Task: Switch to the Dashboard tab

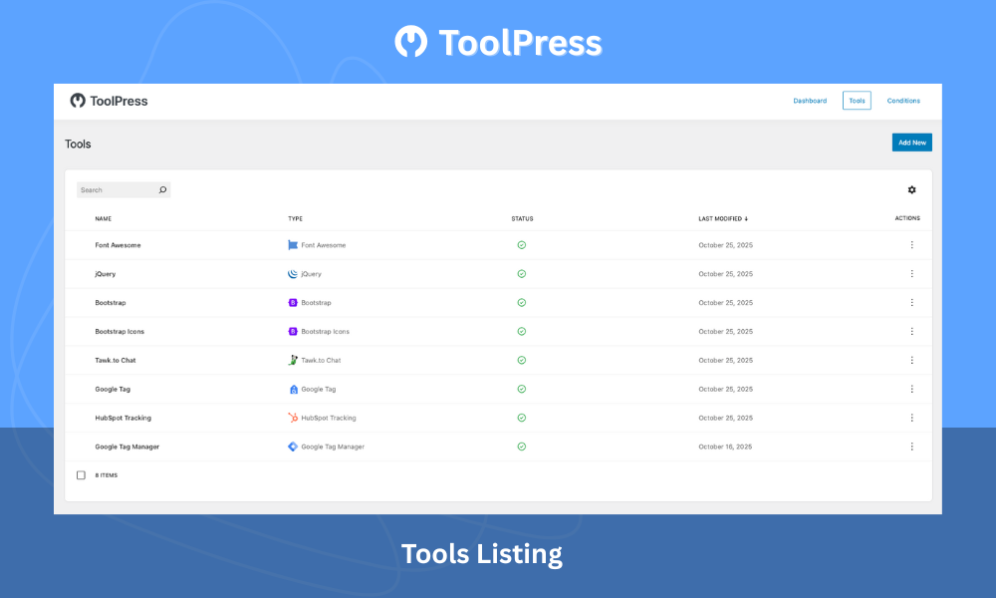Action: coord(810,101)
